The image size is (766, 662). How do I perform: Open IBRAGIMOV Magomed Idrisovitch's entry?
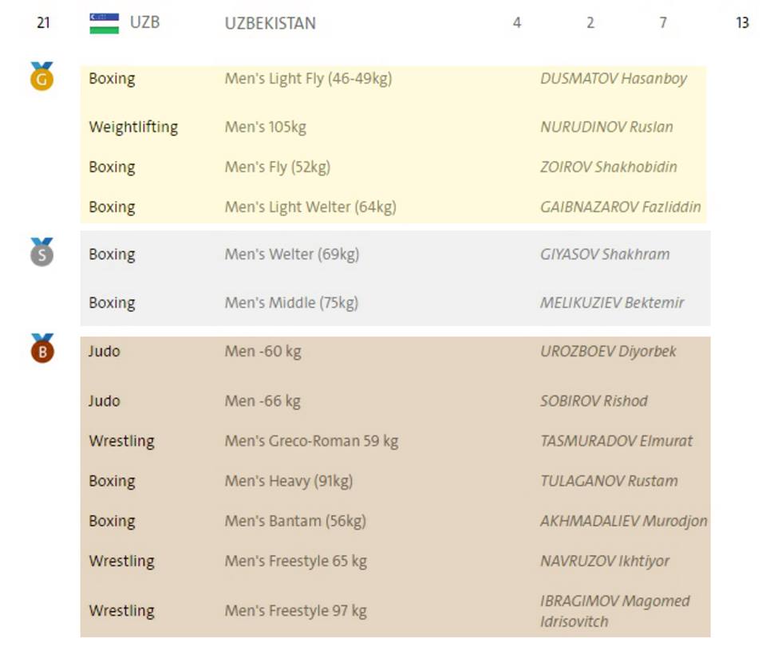coord(614,611)
